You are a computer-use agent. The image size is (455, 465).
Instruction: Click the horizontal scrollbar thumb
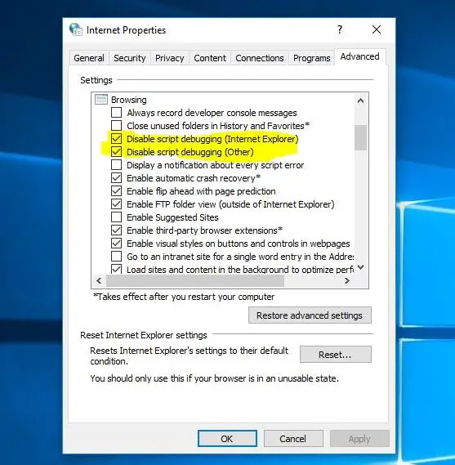(195, 280)
